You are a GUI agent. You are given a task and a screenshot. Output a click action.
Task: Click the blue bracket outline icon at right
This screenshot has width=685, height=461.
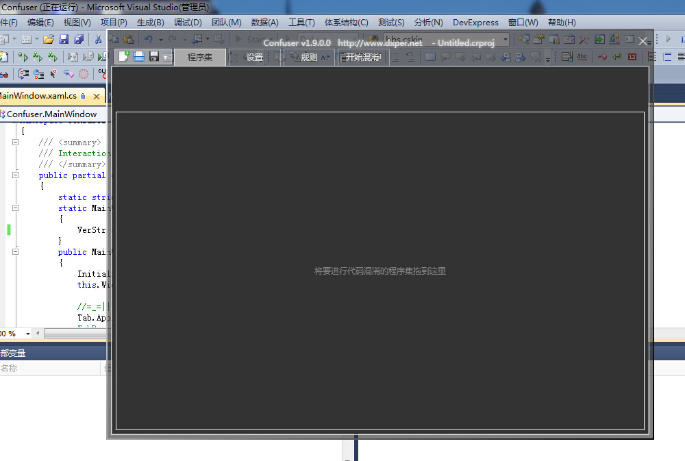tap(667, 57)
